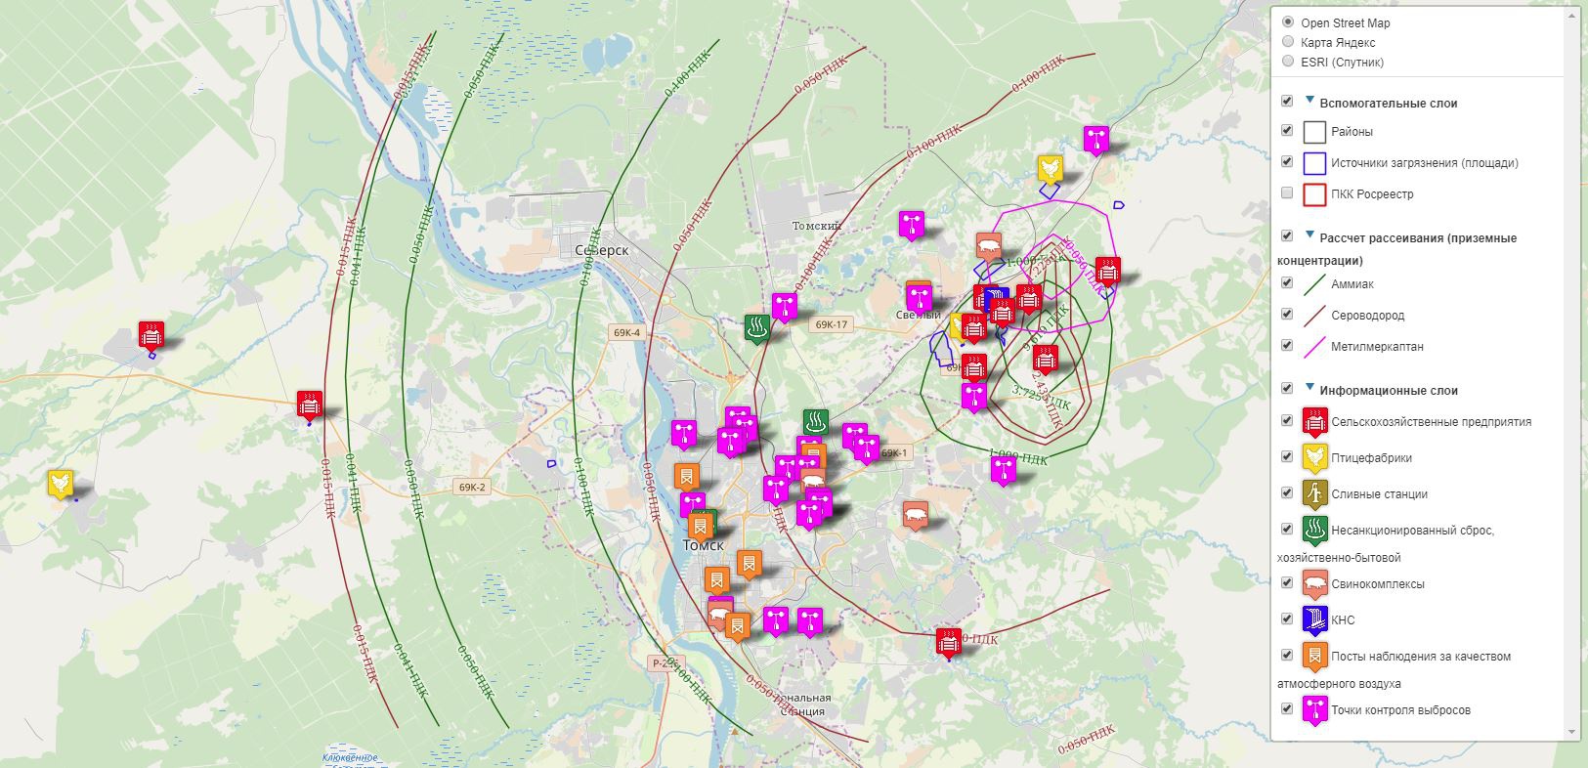
Task: Click the green Аммиак line swatch
Action: point(1314,284)
